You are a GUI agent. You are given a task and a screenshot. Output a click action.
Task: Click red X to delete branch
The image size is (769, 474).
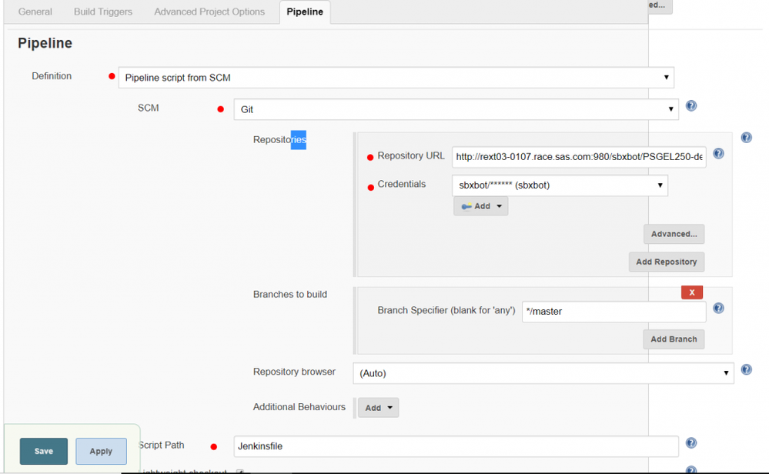point(691,292)
